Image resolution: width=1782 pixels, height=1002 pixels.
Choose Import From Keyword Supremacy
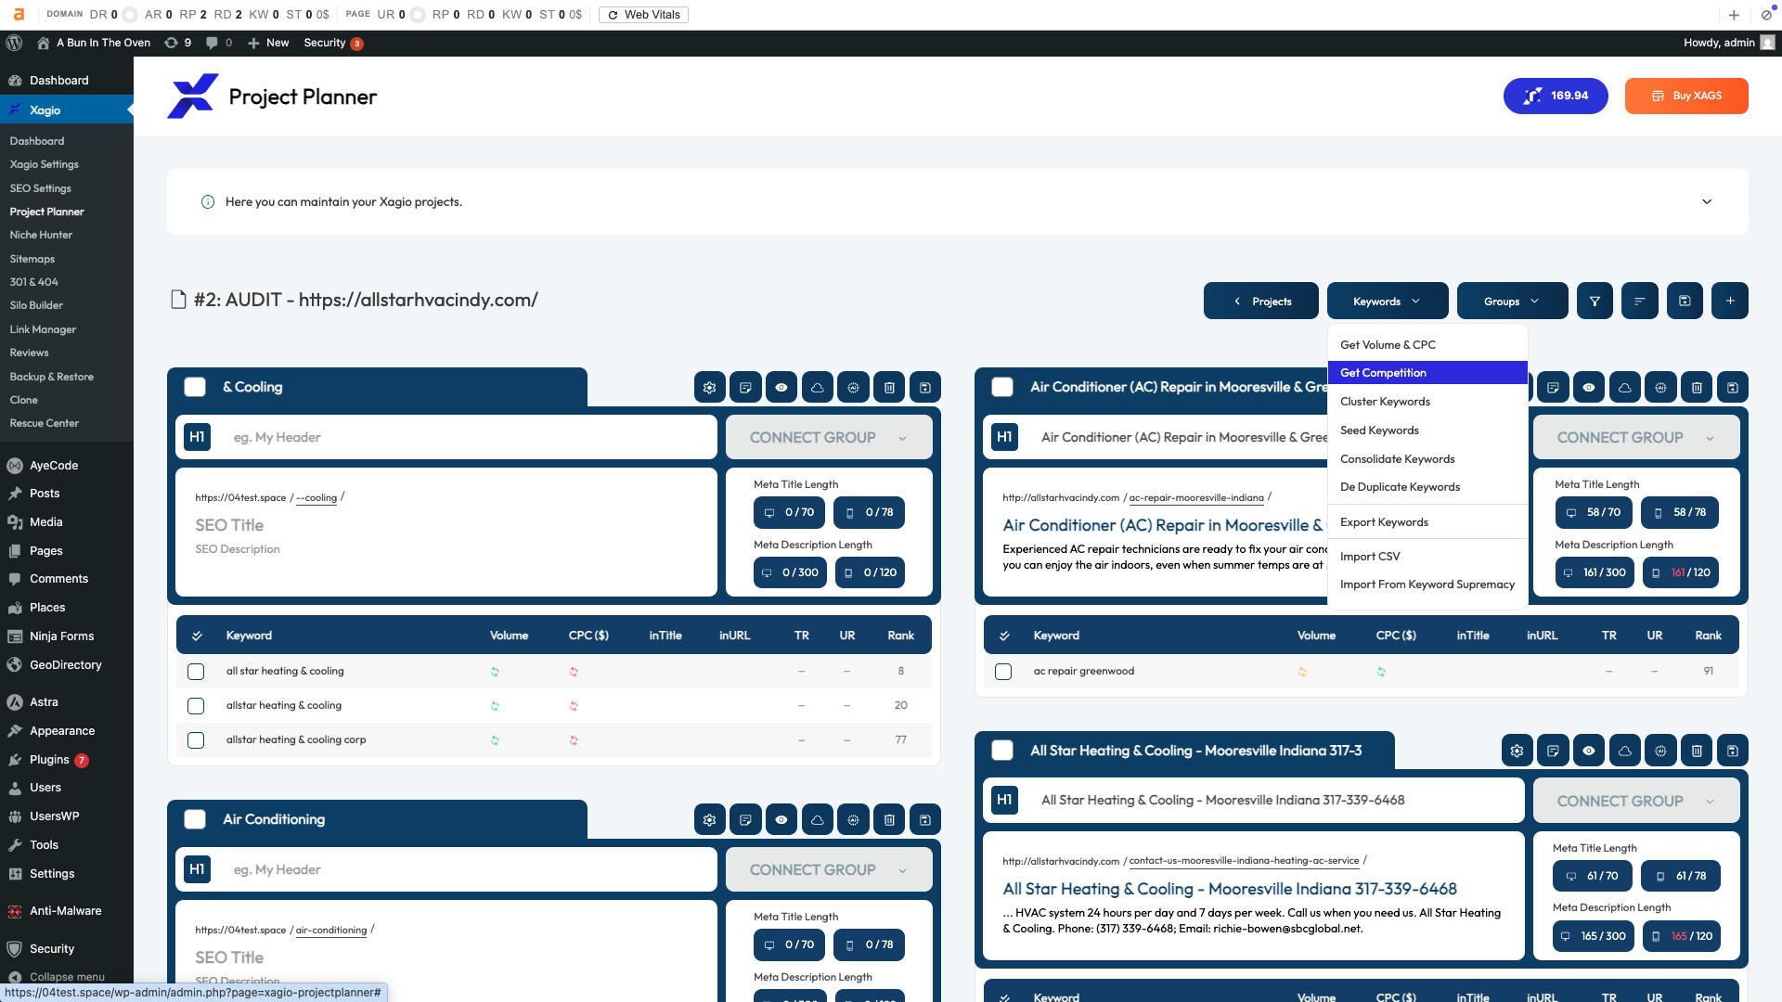[1427, 584]
